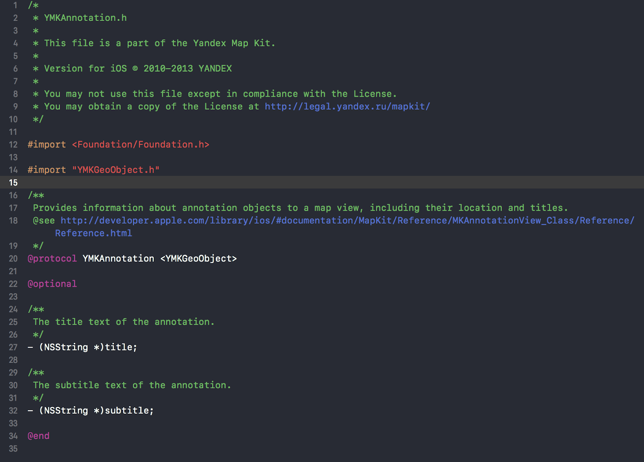
Task: Click the @protocol keyword on line 20
Action: (52, 258)
